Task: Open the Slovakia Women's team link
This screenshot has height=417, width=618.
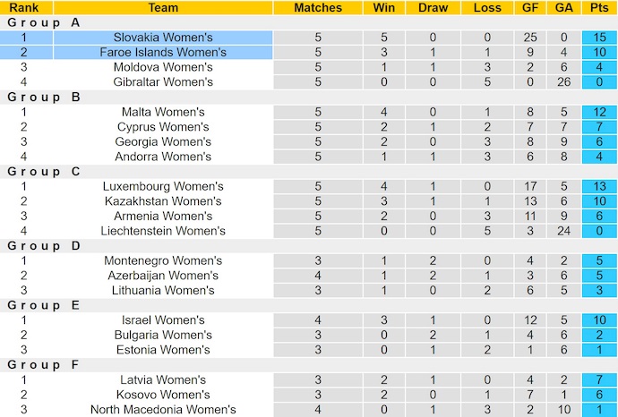Action: point(163,38)
